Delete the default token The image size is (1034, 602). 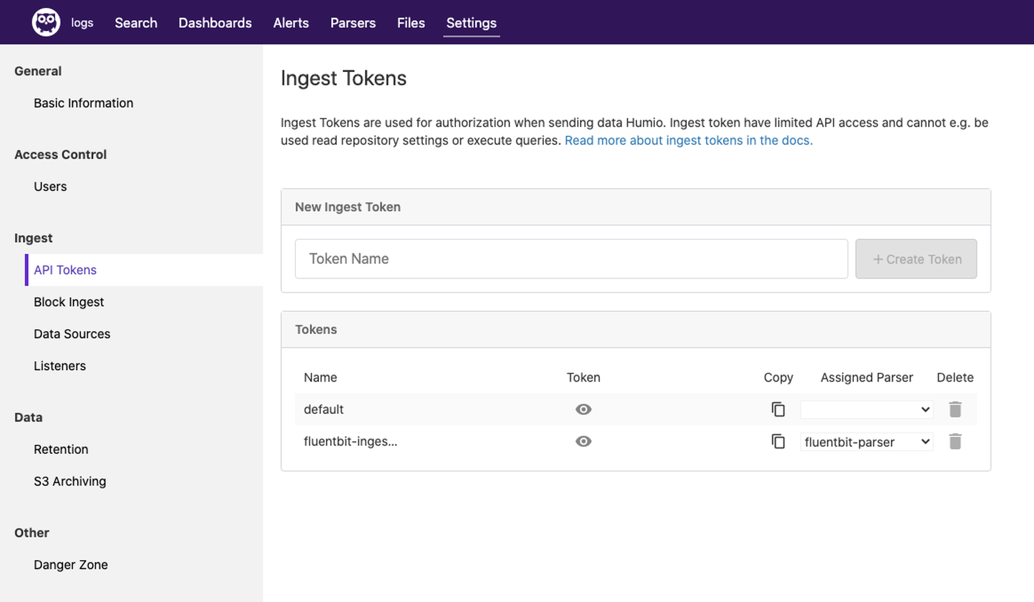pos(955,409)
